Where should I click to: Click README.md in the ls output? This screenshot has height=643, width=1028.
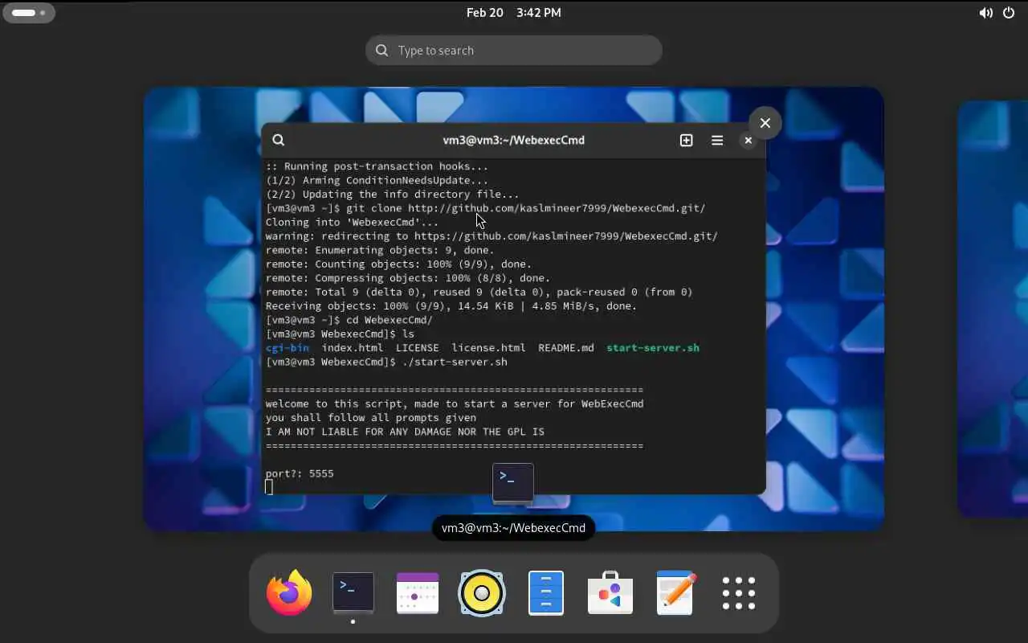click(566, 348)
